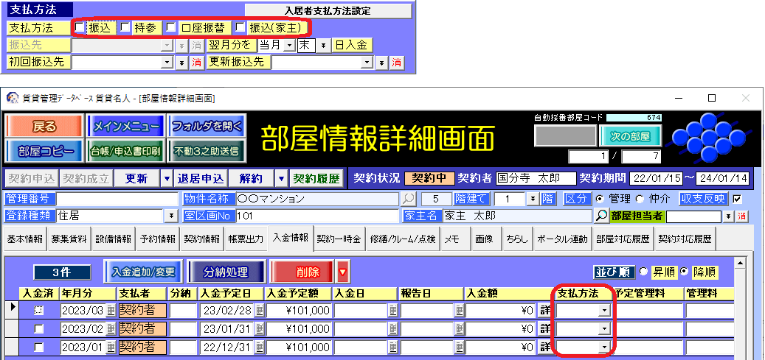Expand the red arrow next to 削除
The height and width of the screenshot is (360, 765).
pos(342,272)
